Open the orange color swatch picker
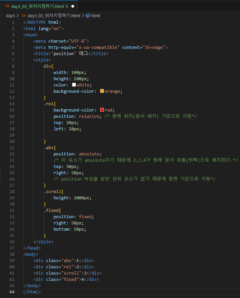The width and height of the screenshot is (240, 298). coord(102,91)
